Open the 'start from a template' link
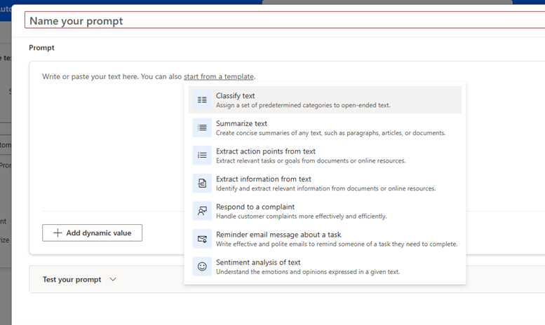Screen dimensions: 545x325 click(219, 76)
